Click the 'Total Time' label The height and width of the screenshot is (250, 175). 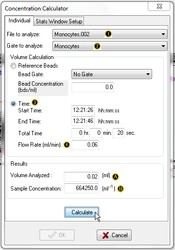coord(30,133)
